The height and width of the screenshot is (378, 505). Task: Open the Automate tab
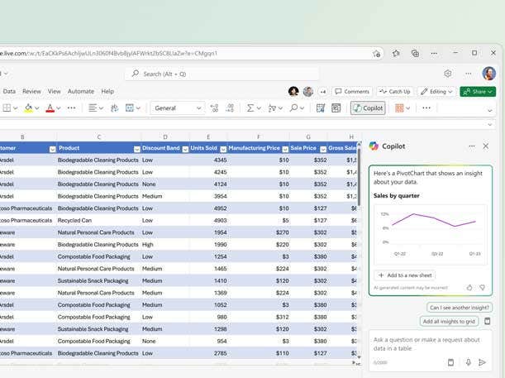(81, 92)
